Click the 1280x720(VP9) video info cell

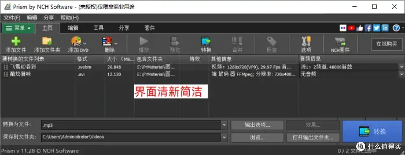[x=252, y=67]
